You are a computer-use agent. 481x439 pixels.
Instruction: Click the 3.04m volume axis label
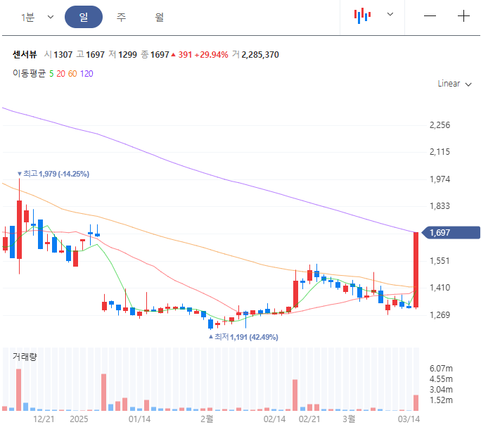click(441, 390)
